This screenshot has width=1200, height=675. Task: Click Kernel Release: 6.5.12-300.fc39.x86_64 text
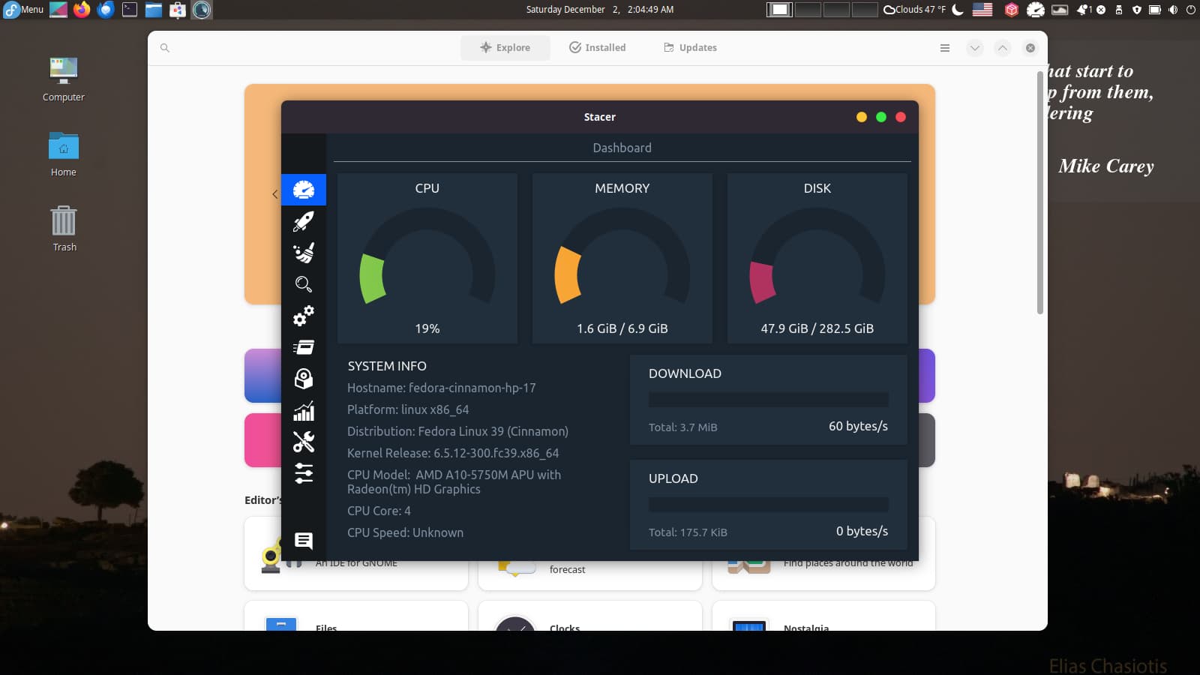453,453
